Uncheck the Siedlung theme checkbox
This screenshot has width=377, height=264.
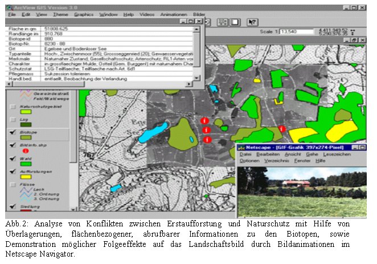[x=13, y=206]
